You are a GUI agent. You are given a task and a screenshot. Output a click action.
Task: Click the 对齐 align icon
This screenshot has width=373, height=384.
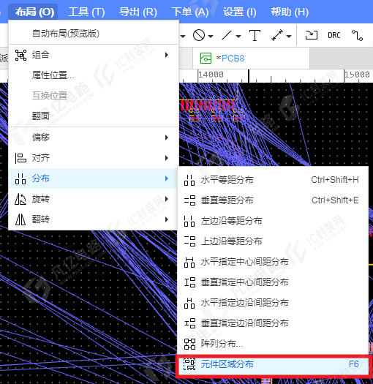click(x=20, y=158)
